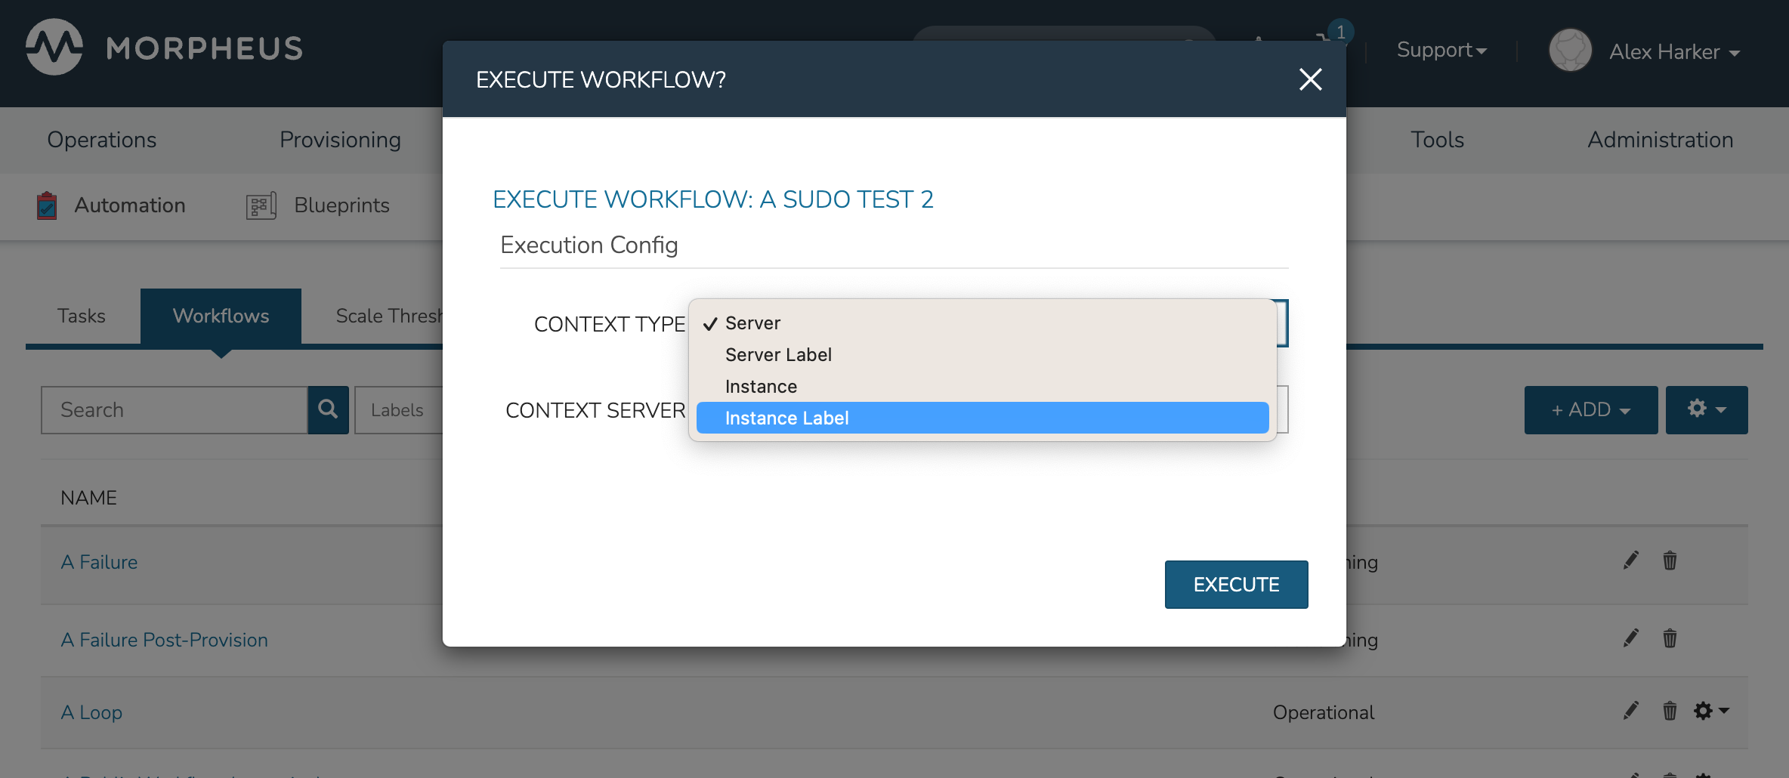1789x778 pixels.
Task: Expand the + ADD dropdown
Action: [x=1590, y=409]
